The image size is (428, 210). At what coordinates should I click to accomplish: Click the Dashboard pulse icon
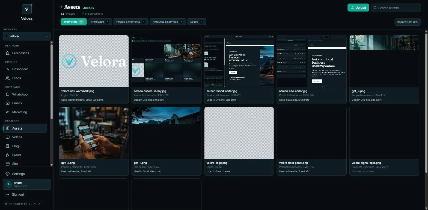[x=8, y=69]
